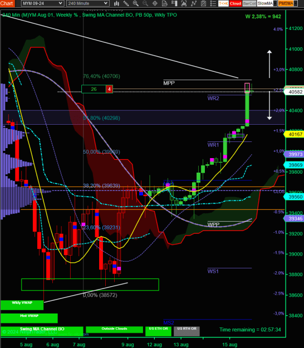Image resolution: width=304 pixels, height=348 pixels.
Task: Expand the SlowMA dropdown arrow
Action: (275, 3)
